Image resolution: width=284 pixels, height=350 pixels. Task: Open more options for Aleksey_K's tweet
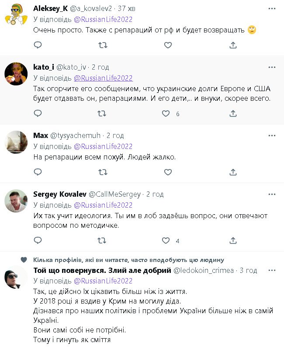coord(272,9)
